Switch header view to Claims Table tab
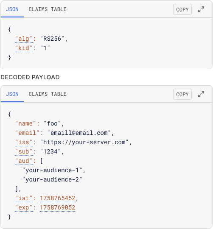Image resolution: width=213 pixels, height=229 pixels. coord(48,9)
